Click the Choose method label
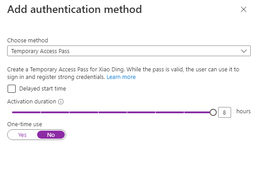 [x=28, y=41]
